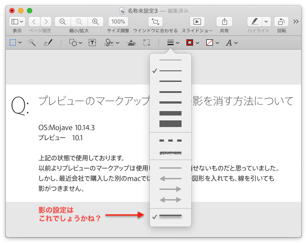The width and height of the screenshot is (307, 243).
Task: Click the 100% actual size button
Action: [118, 21]
